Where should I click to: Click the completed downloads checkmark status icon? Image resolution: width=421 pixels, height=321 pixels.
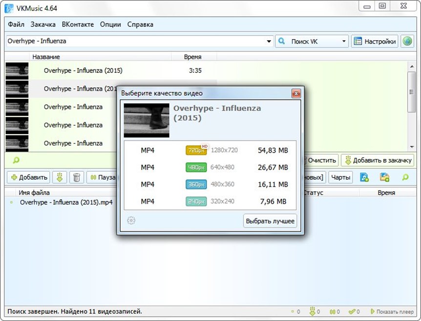tap(352, 312)
